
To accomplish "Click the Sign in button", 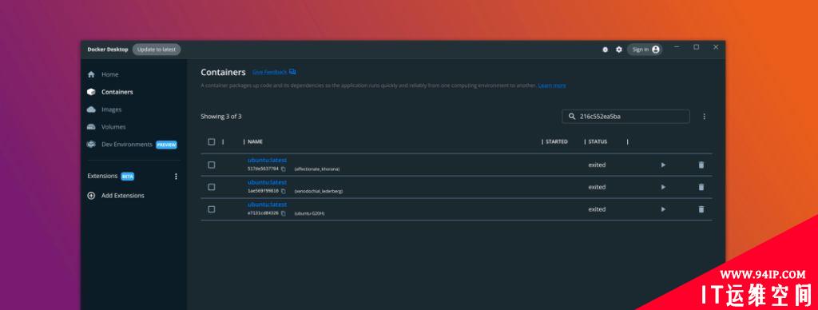I will (645, 50).
